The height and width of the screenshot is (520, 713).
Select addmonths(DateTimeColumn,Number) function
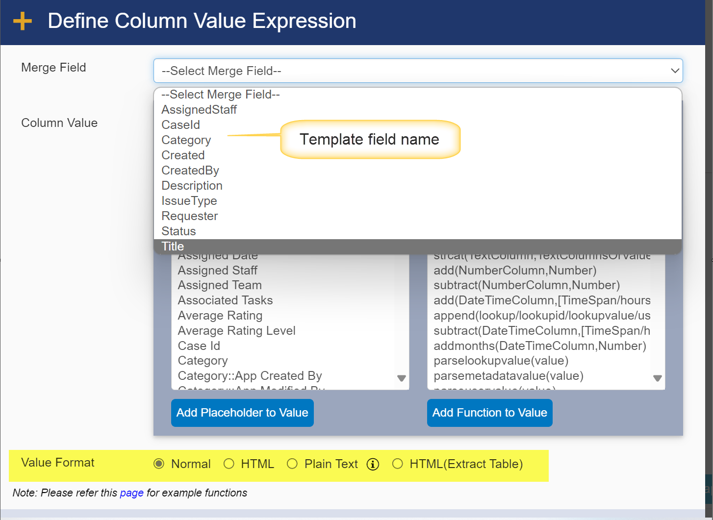pyautogui.click(x=540, y=346)
